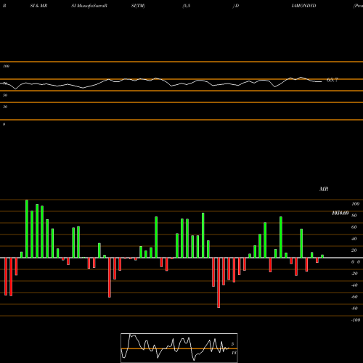Click the label 5 in mini chart
The image size is (363, 363).
[x=232, y=344]
